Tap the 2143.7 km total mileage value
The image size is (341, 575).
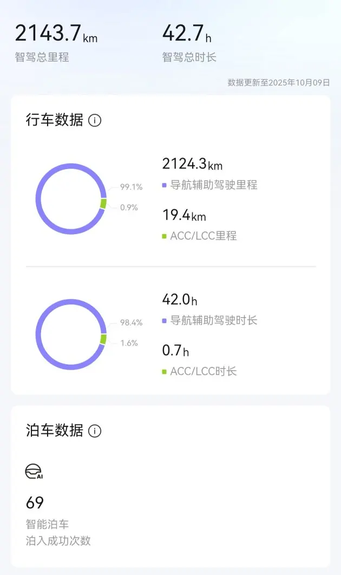click(56, 34)
